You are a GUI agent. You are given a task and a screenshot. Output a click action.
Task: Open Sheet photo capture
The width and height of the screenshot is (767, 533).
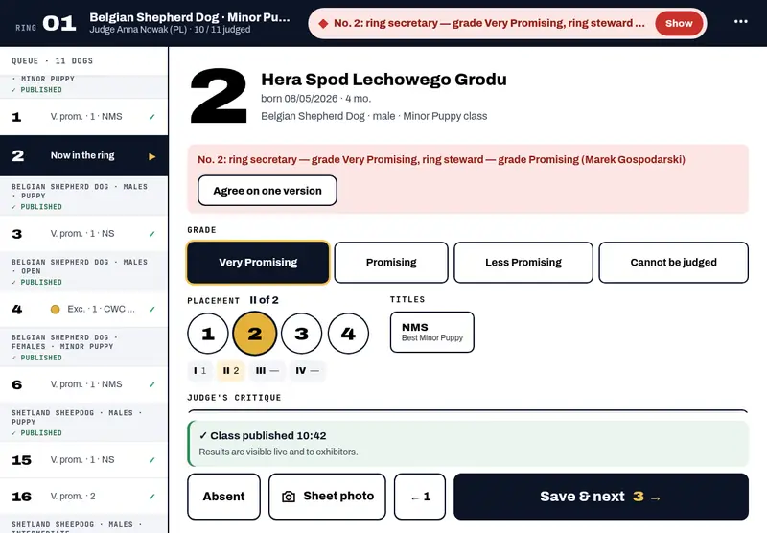point(327,497)
